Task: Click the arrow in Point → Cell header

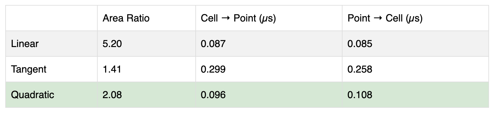Action: click(x=378, y=19)
